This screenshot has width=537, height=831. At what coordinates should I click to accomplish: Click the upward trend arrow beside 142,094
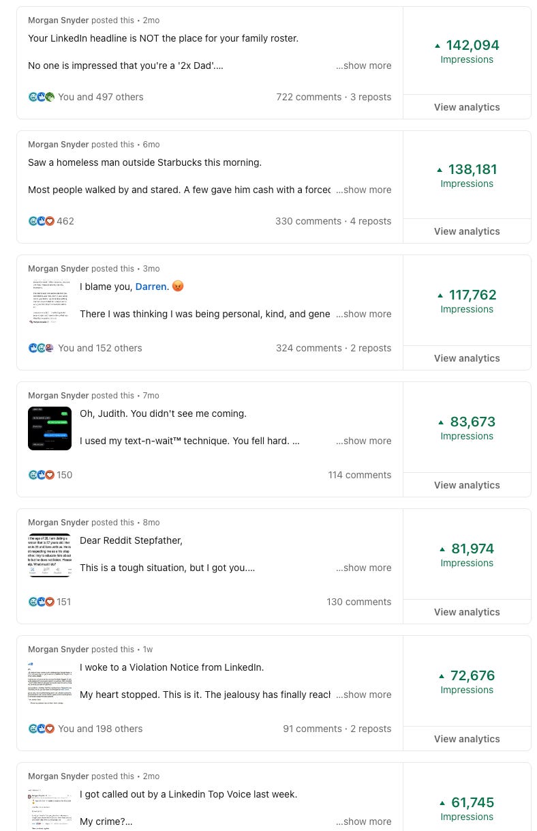[438, 45]
